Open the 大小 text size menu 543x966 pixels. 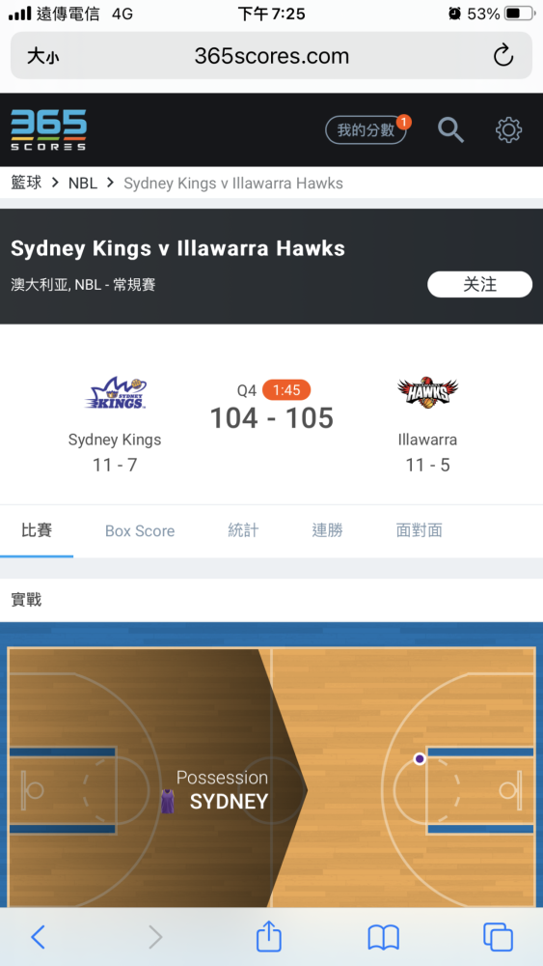(43, 56)
